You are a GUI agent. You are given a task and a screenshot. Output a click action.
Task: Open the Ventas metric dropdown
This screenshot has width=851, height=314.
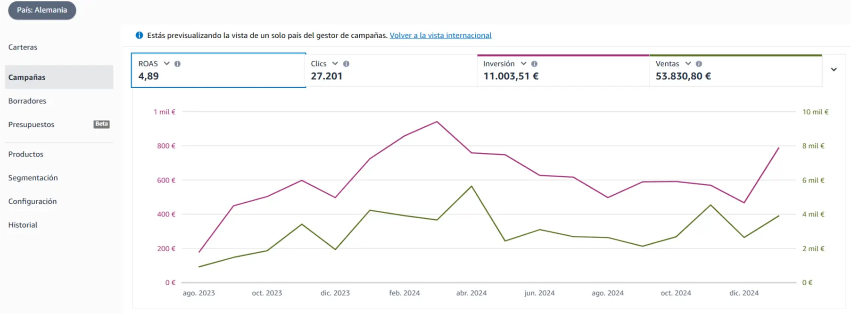pyautogui.click(x=688, y=63)
